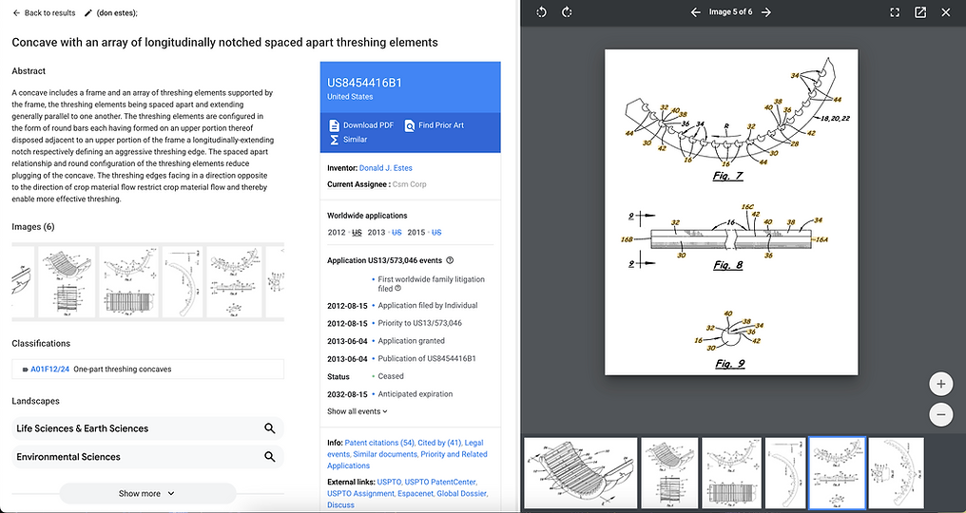This screenshot has width=966, height=513.
Task: Select the highlighted fifth thumbnail in viewer filmstrip
Action: tap(837, 474)
